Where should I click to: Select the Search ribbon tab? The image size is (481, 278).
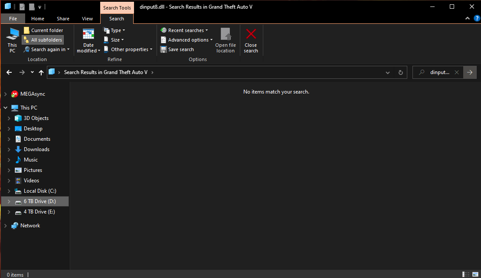117,19
